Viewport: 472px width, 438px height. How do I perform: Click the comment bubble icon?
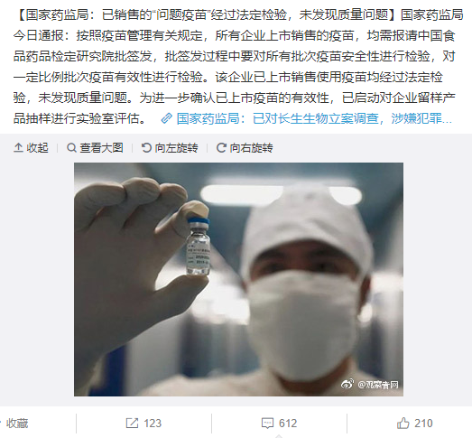click(x=267, y=424)
